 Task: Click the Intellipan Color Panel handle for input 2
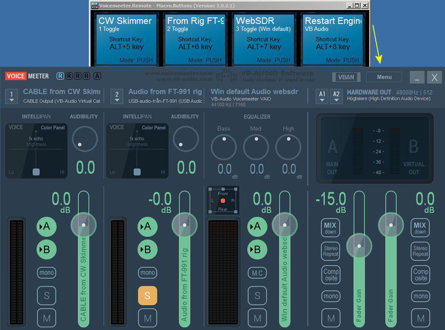137,172
